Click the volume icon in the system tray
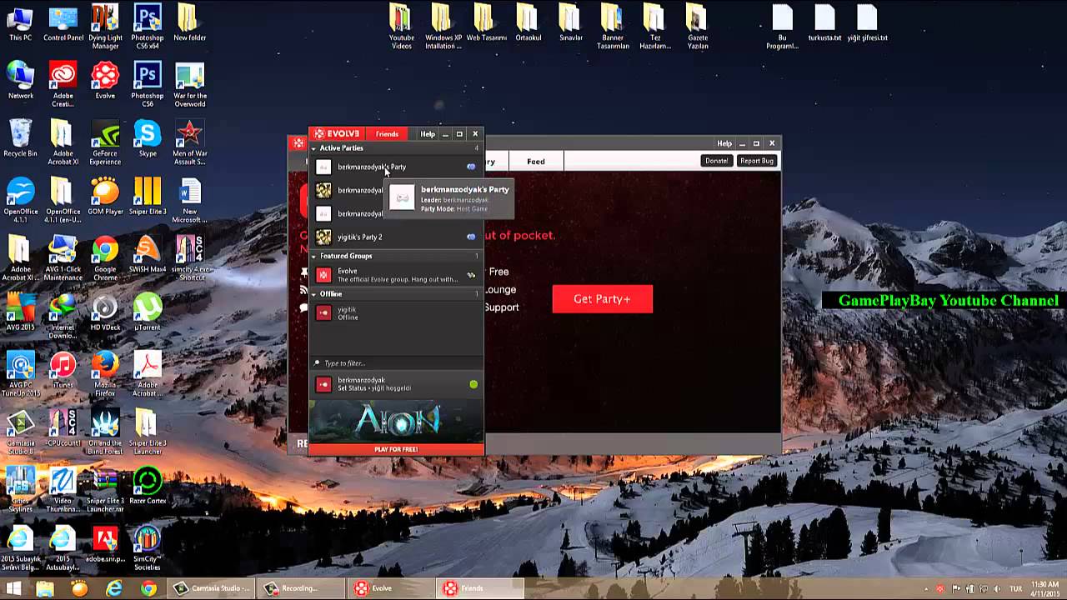 (x=996, y=588)
